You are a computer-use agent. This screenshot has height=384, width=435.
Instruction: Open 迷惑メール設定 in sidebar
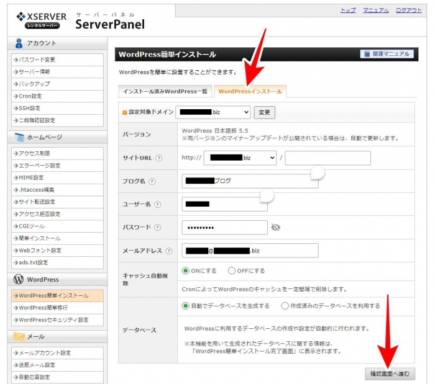[x=57, y=365]
